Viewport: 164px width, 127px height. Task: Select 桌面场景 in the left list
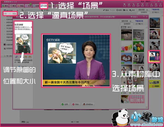(x=9, y=25)
